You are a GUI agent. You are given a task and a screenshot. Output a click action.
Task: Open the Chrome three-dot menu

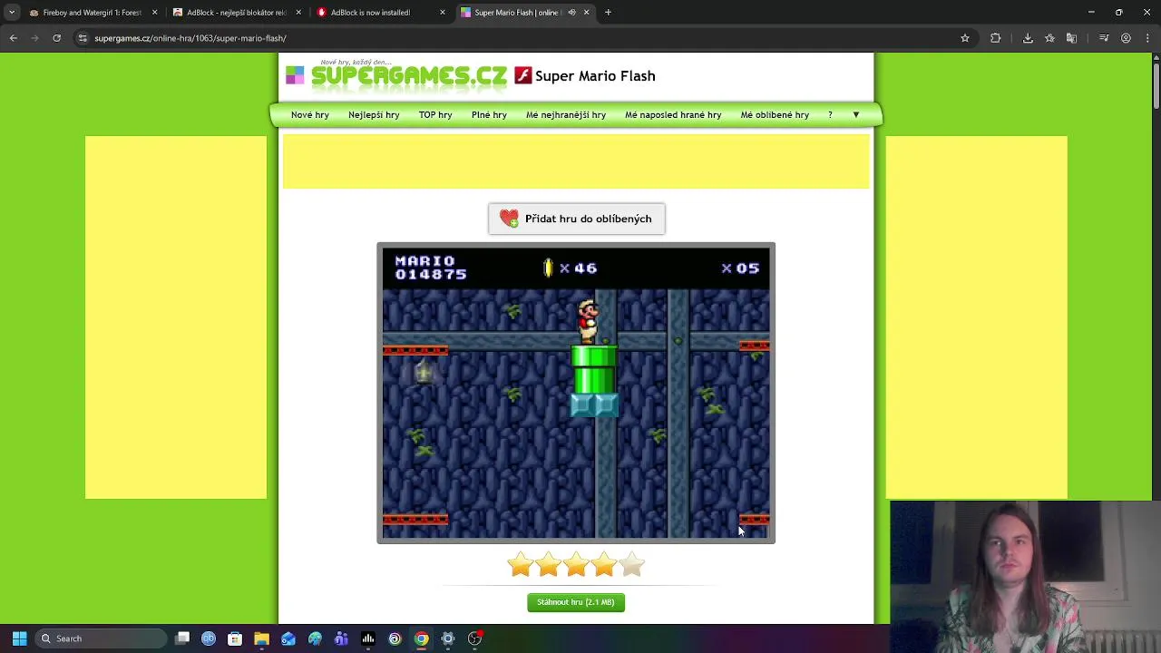pyautogui.click(x=1147, y=38)
